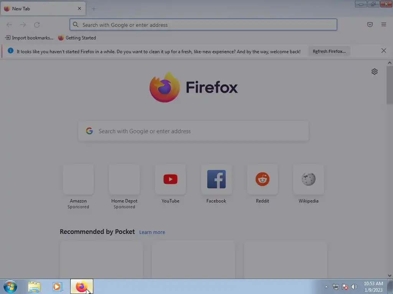This screenshot has width=393, height=294.
Task: Open the Getting Started bookmark
Action: tap(77, 38)
